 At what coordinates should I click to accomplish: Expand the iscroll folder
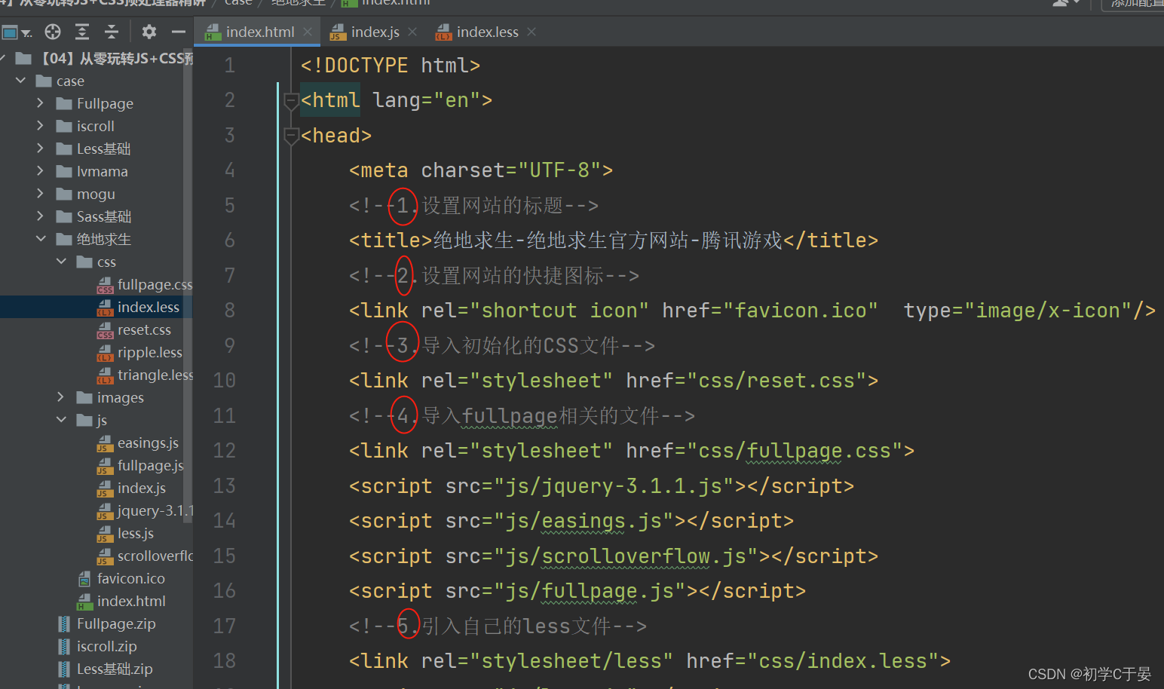coord(41,126)
